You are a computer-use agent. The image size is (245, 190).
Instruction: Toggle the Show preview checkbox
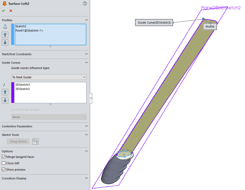coord(4,170)
